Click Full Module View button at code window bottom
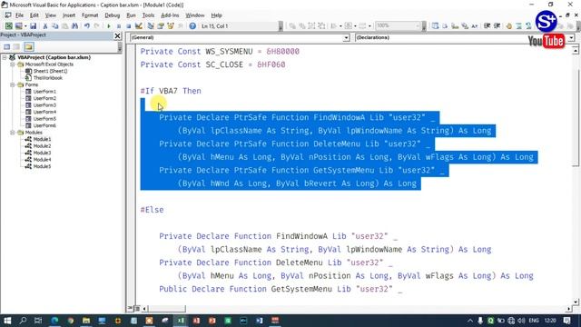This screenshot has height=327, width=581. tap(137, 309)
